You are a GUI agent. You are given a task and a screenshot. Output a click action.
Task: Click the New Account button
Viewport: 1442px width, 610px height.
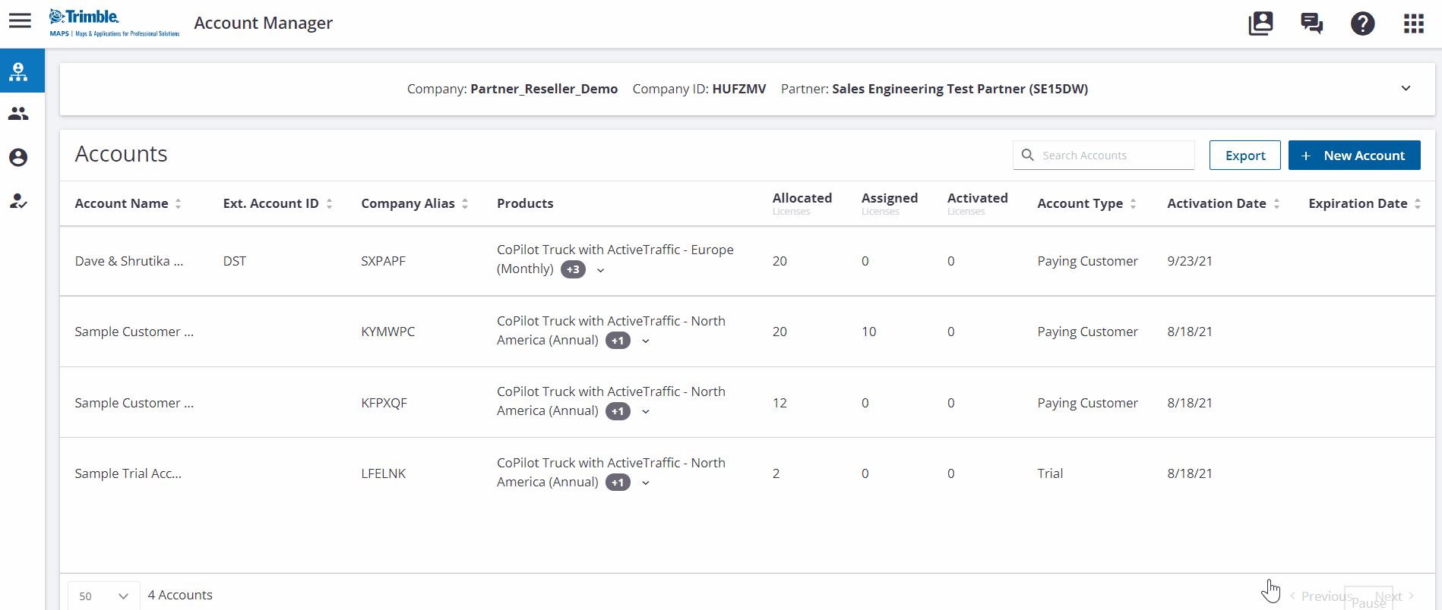point(1354,156)
